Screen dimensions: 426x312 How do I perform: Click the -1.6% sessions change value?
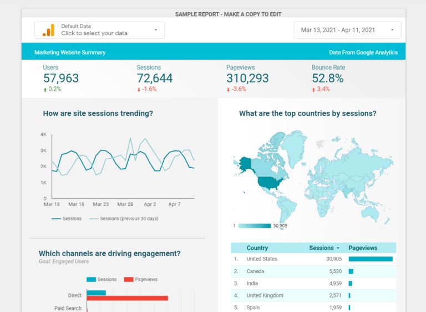point(149,89)
